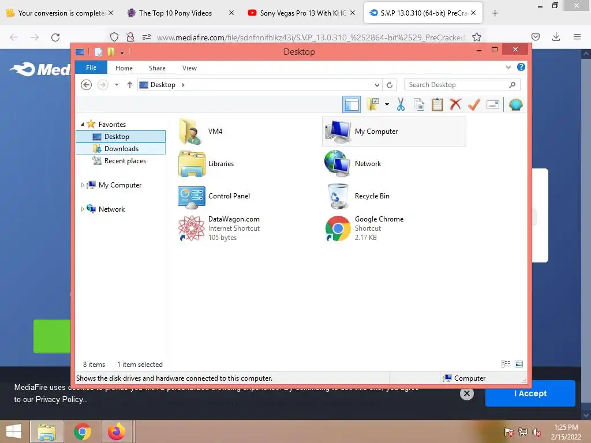591x443 pixels.
Task: Open the Home ribbon tab
Action: click(x=124, y=68)
